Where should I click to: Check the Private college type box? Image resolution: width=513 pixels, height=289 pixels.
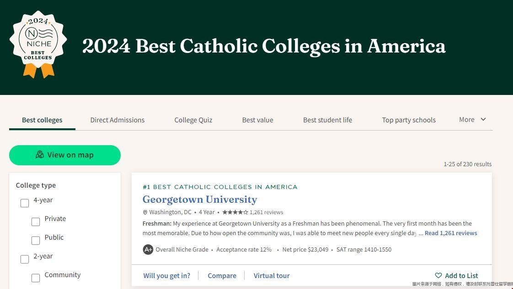36,222
